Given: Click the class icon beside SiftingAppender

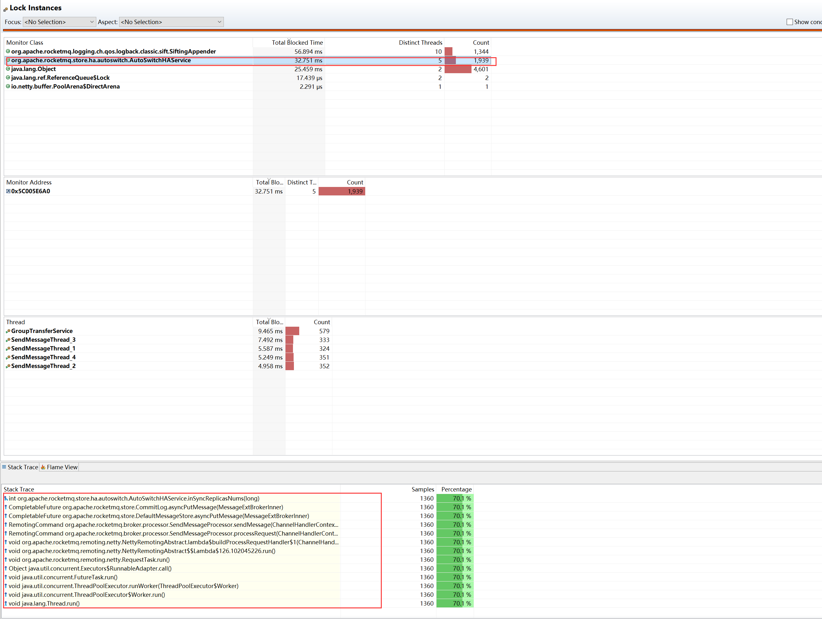Looking at the screenshot, I should coord(8,51).
